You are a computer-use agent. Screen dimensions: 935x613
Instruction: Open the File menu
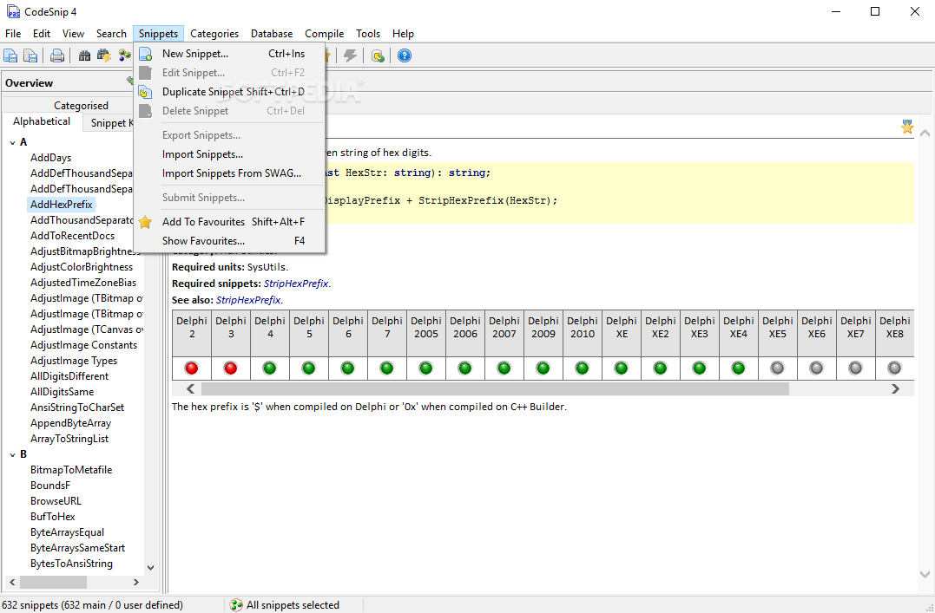tap(13, 34)
